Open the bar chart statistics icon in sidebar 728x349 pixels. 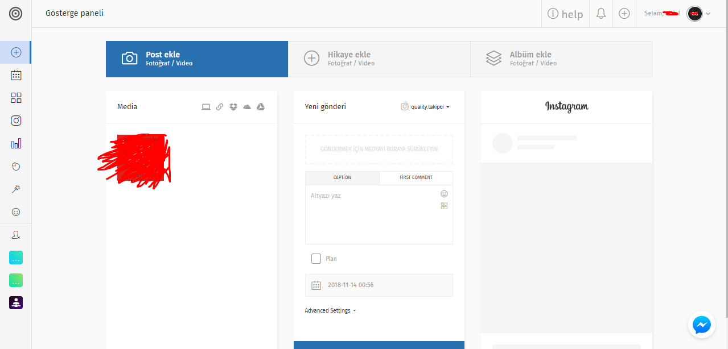tap(16, 143)
